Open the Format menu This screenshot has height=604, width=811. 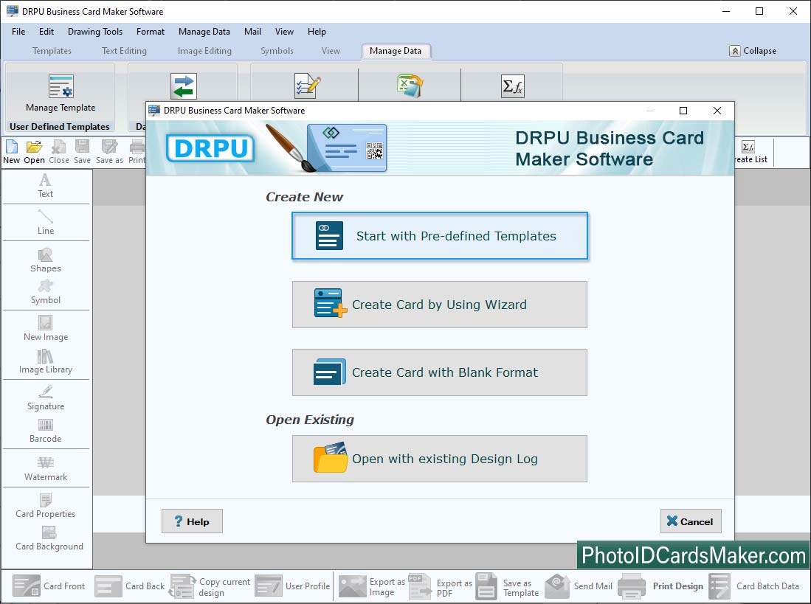pyautogui.click(x=151, y=32)
